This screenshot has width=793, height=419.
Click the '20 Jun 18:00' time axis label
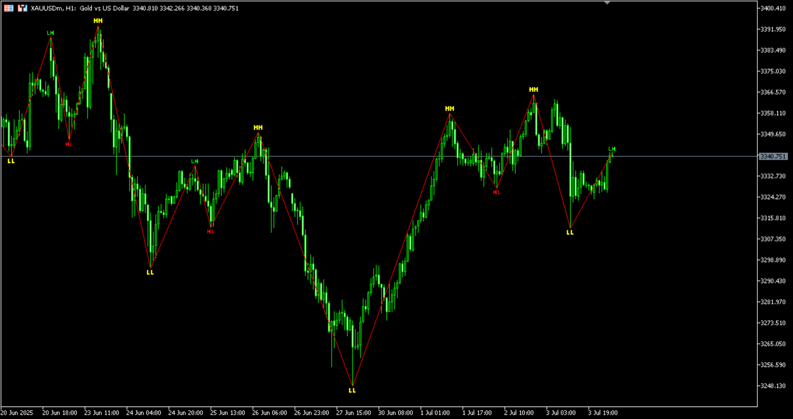(x=60, y=413)
